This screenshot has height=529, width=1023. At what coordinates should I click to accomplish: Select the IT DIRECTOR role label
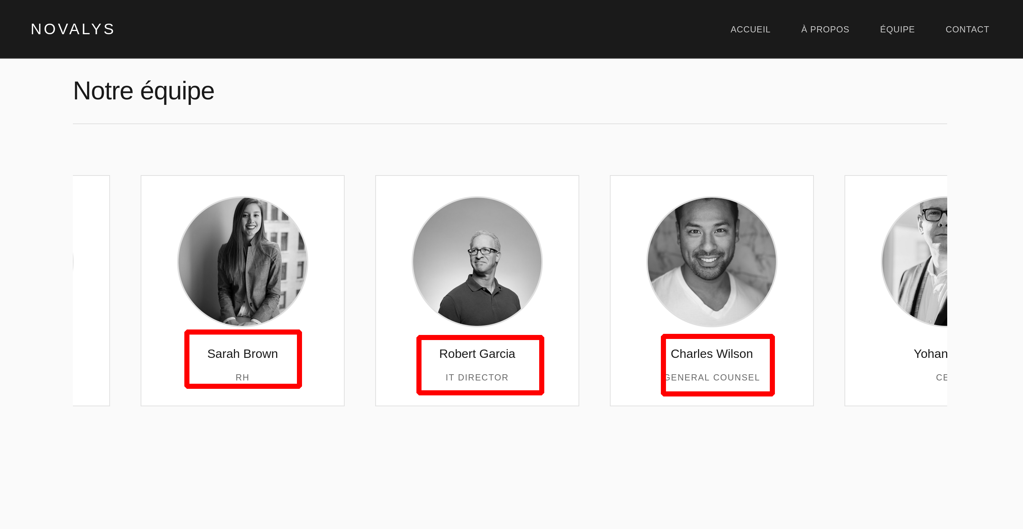pyautogui.click(x=477, y=378)
